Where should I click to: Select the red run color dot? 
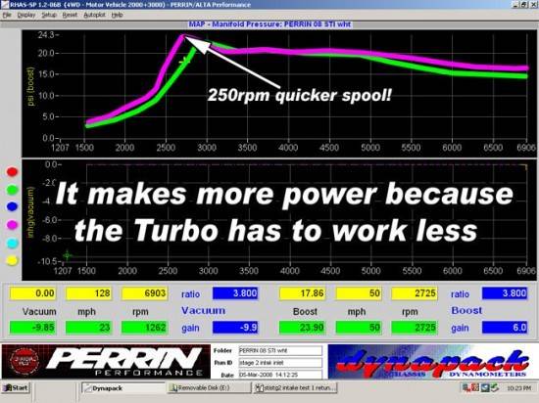pos(12,172)
